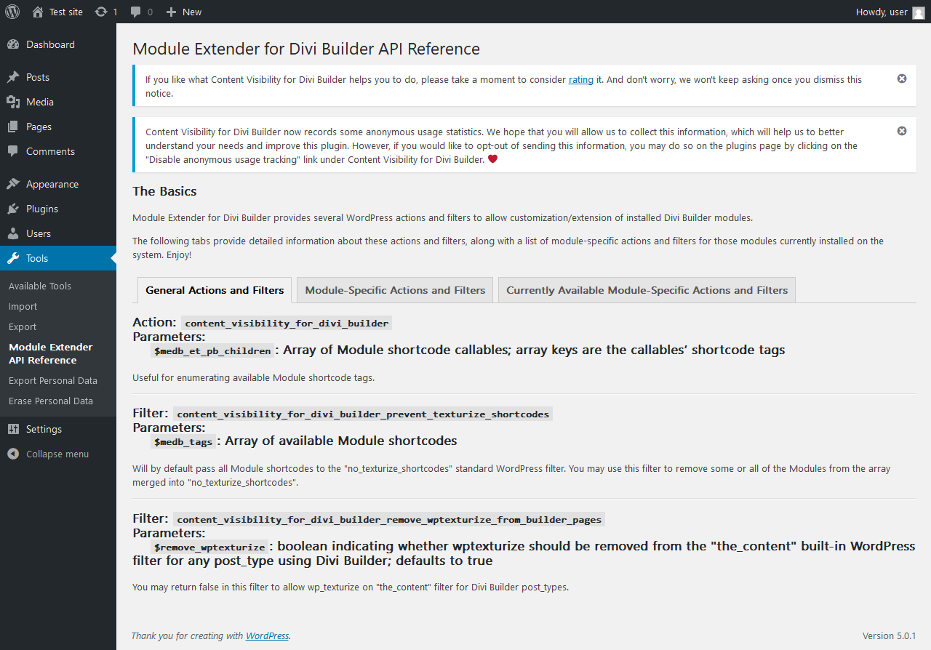
Task: Dismiss the anonymous usage statistics notice
Action: tap(902, 131)
